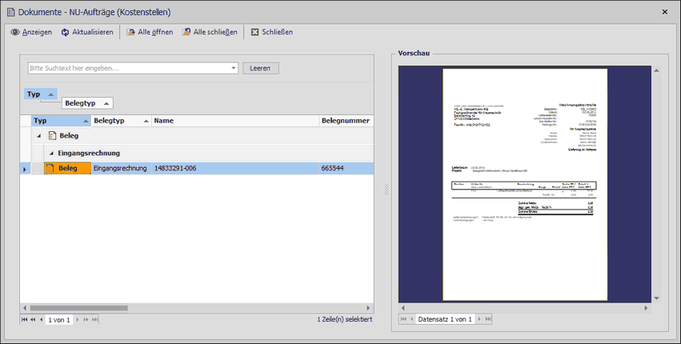Click the grid's horizontal scrollbar thumb
The width and height of the screenshot is (681, 344).
pyautogui.click(x=80, y=308)
